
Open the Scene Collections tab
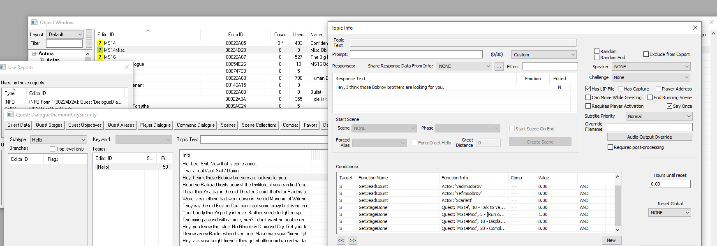(x=259, y=125)
